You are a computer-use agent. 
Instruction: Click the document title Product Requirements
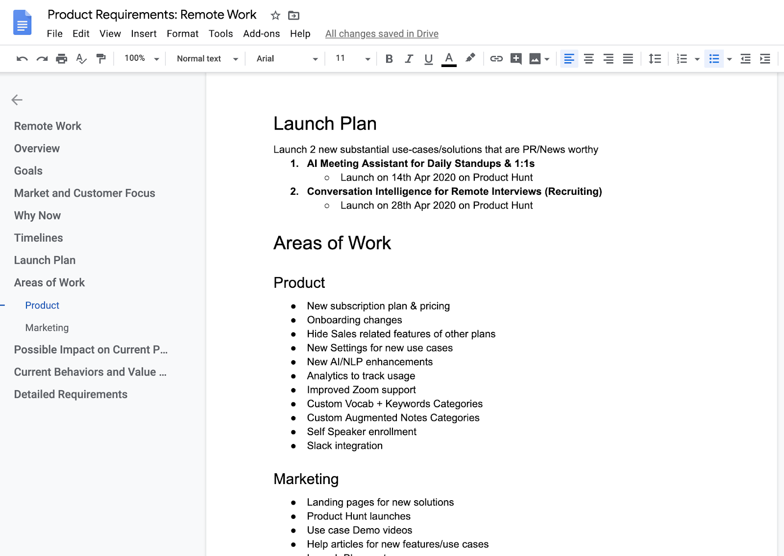pos(152,15)
